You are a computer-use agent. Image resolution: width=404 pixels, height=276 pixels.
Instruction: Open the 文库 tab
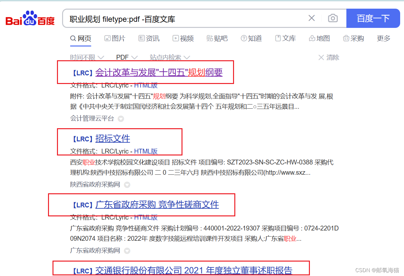click(285, 38)
